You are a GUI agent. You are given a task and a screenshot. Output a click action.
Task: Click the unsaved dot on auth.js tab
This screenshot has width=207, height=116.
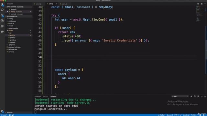(x=57, y=4)
